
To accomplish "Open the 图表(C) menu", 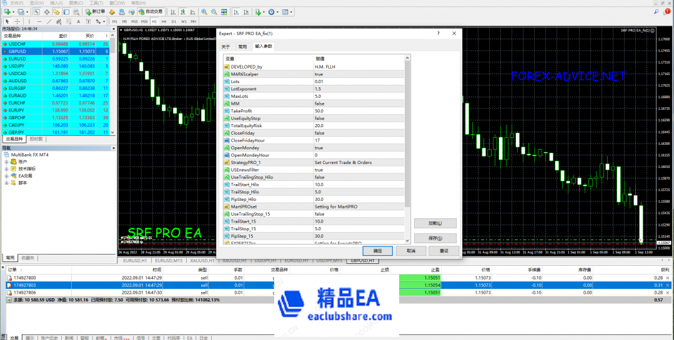I will (x=76, y=3).
